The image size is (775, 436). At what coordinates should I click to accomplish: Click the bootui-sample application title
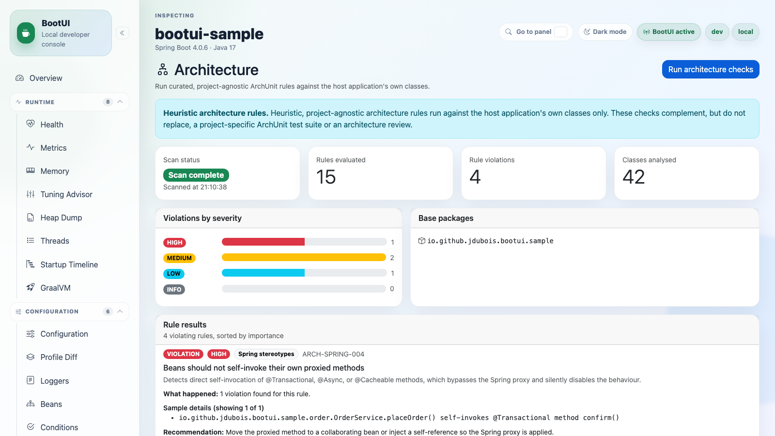coord(209,34)
